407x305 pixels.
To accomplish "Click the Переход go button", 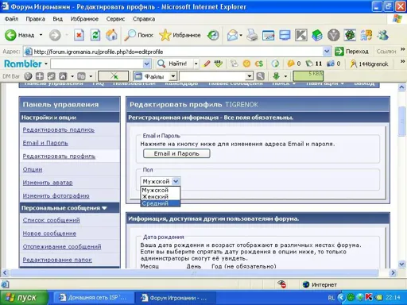I will point(351,51).
